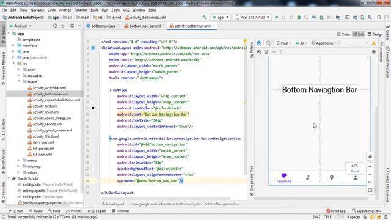Start debugging with the bug icon

click(x=299, y=17)
